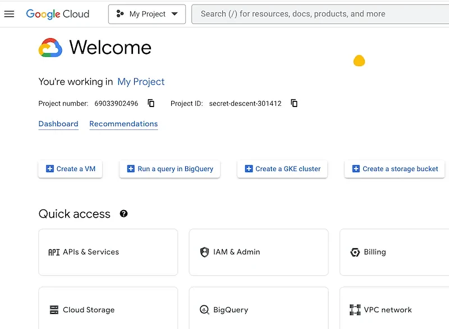The height and width of the screenshot is (329, 449).
Task: Open the Recommendations link
Action: pyautogui.click(x=123, y=124)
